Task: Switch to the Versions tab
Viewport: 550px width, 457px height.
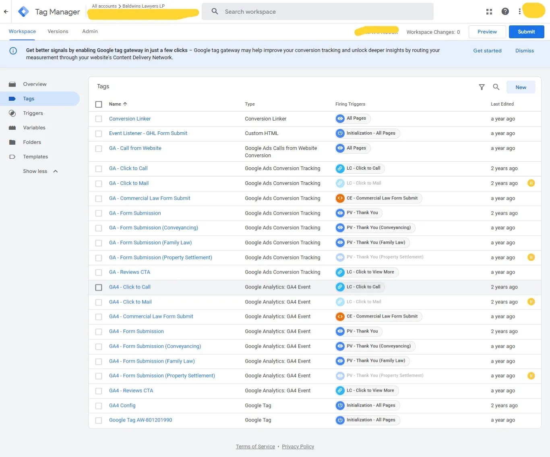Action: (x=58, y=31)
